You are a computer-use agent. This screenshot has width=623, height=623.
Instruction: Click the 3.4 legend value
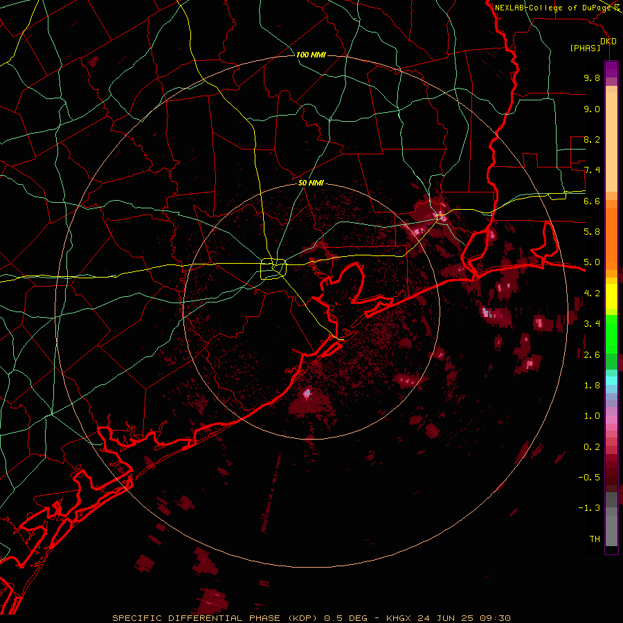point(592,324)
